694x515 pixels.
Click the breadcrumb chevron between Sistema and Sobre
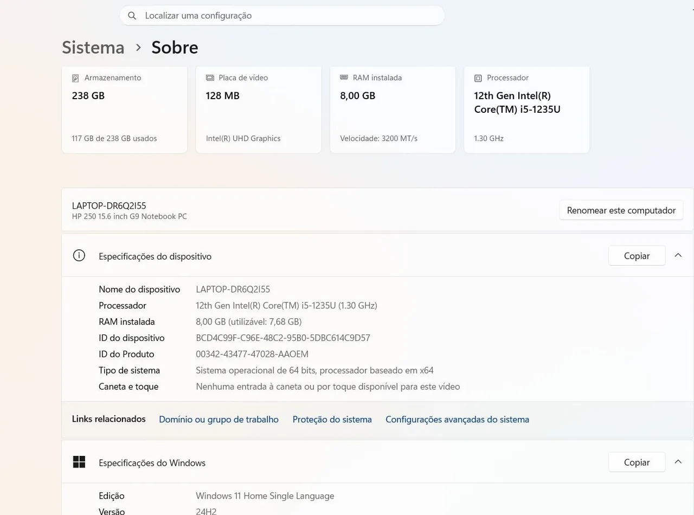[x=138, y=47]
